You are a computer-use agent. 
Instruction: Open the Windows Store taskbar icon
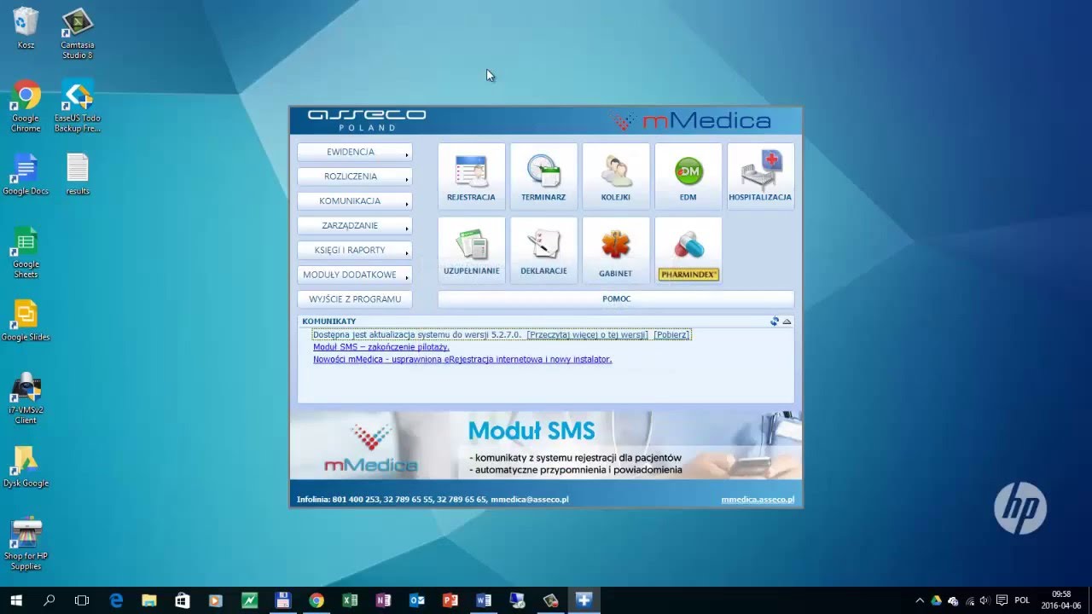[x=183, y=600]
